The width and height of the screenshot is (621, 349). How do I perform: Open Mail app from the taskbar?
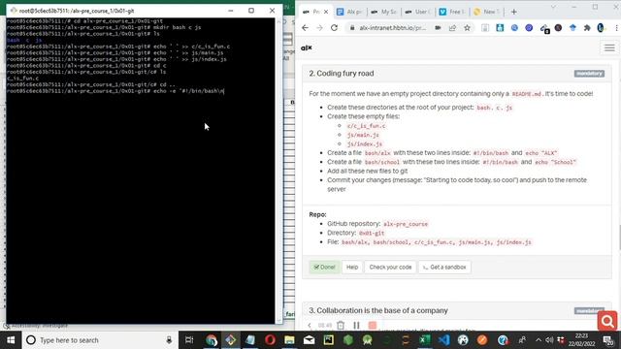pyautogui.click(x=309, y=340)
